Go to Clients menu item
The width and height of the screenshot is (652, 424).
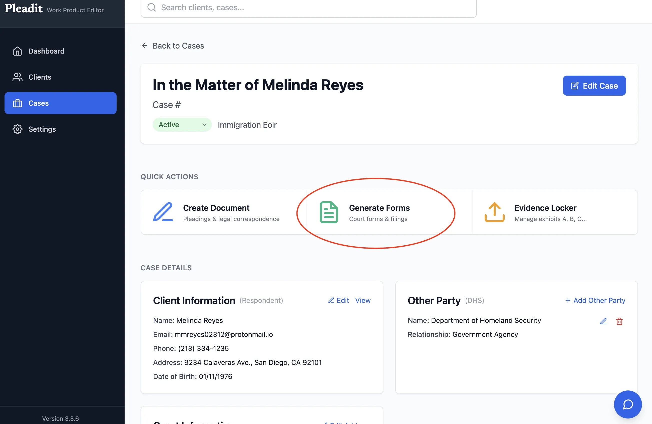click(x=61, y=77)
